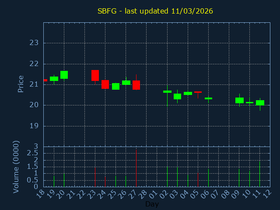280x210 pixels.
Task: Click the Price axis label
Action: (x=21, y=84)
